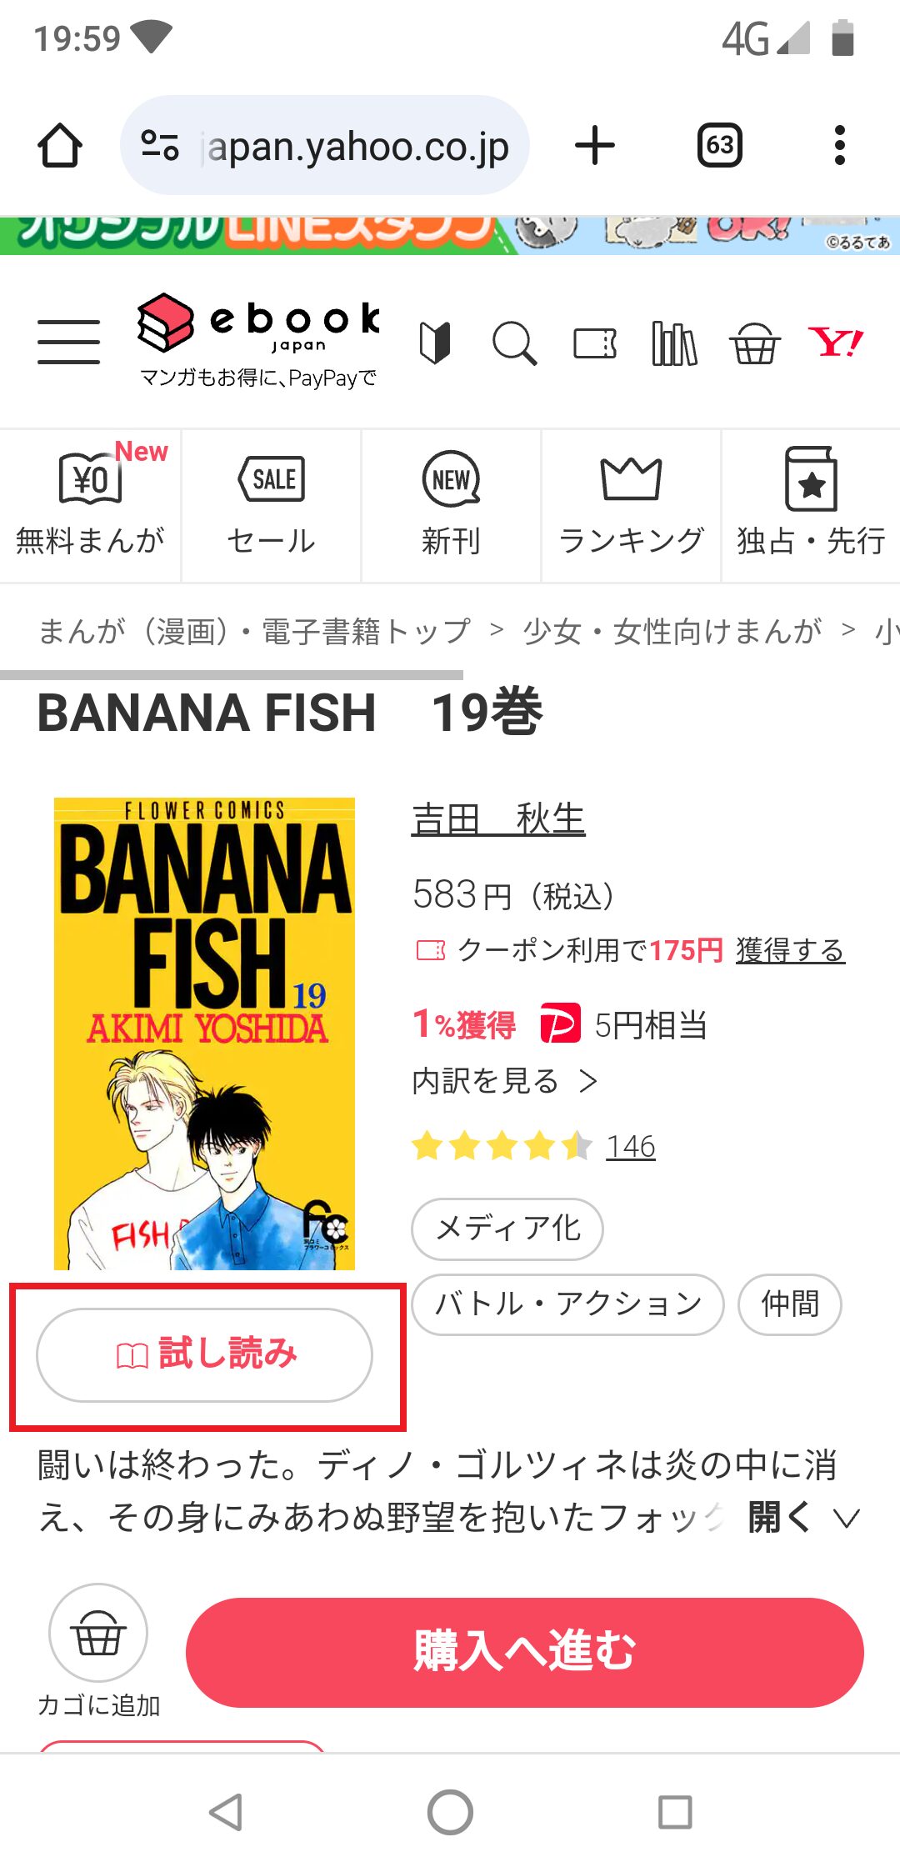Screen dimensions: 900x1872
Task: Select the 無料まんが tab
Action: click(x=90, y=505)
